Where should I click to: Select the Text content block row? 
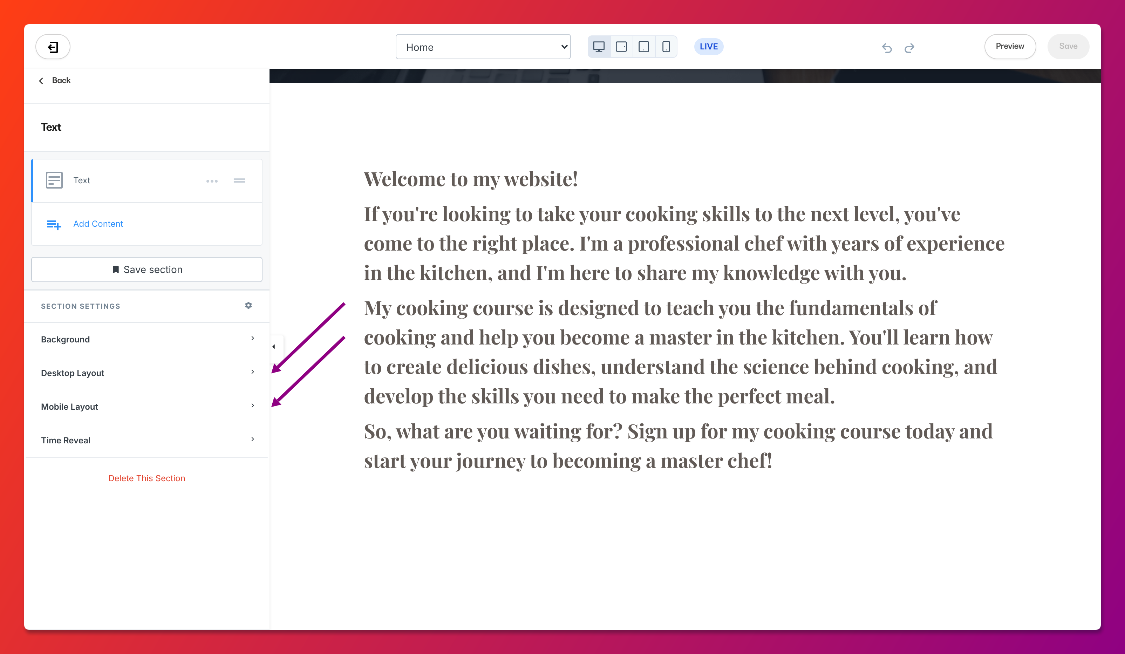point(147,180)
